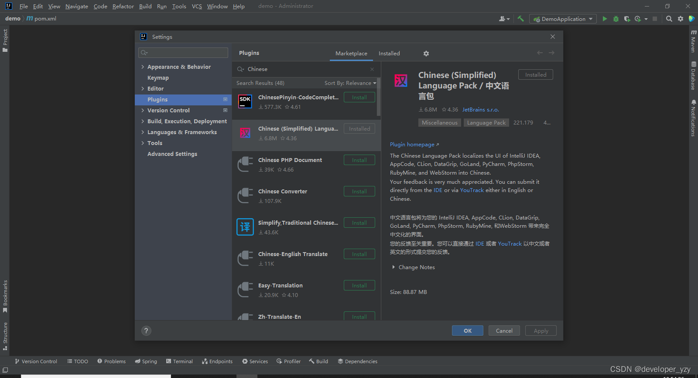Clear the Chinese plugin search with X icon
698x378 pixels.
point(372,69)
